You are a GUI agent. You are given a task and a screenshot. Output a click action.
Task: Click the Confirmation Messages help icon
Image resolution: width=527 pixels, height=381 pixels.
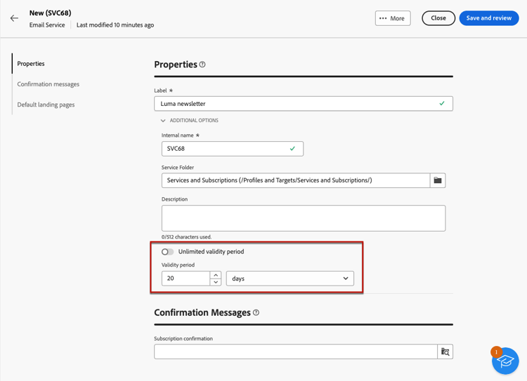click(256, 313)
